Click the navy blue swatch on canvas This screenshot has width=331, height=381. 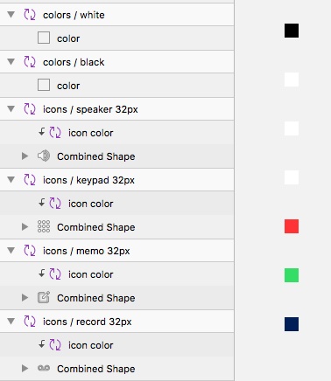(292, 324)
